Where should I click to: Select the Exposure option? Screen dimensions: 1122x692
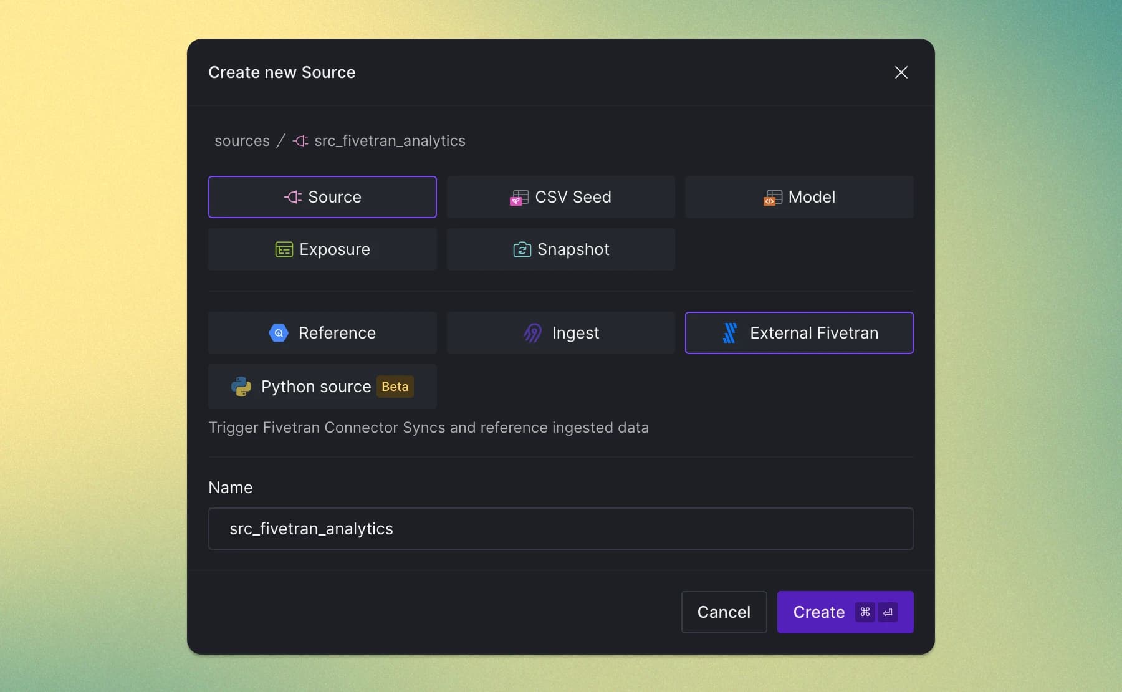[x=322, y=249]
